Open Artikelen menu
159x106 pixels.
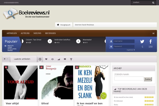point(12,33)
